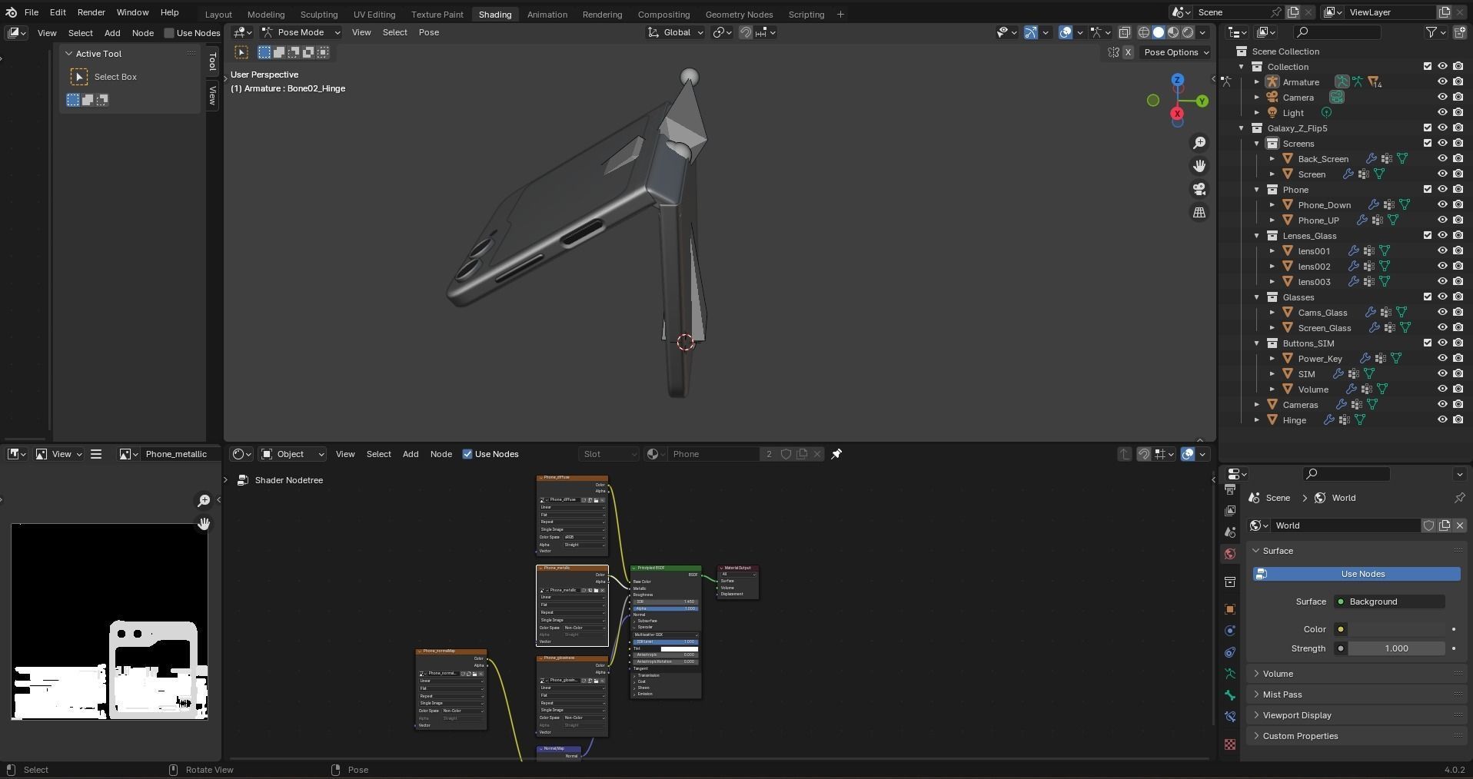Click the viewport zoom magnifier gizmo

(1199, 143)
